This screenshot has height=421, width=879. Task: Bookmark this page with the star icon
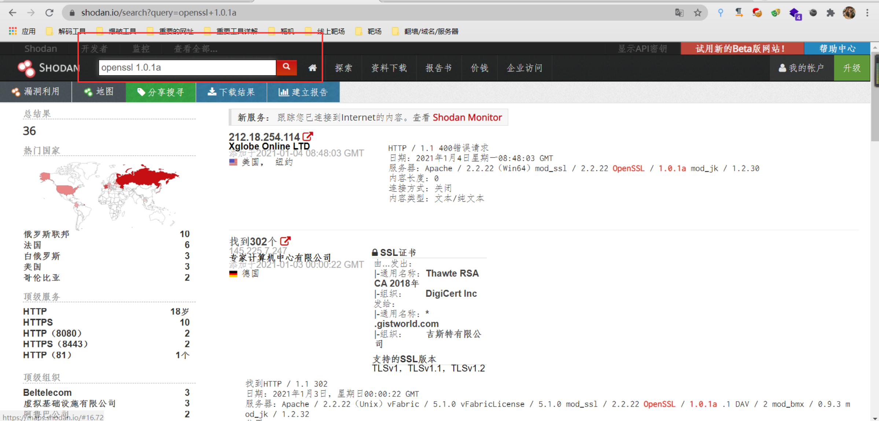[x=698, y=12]
